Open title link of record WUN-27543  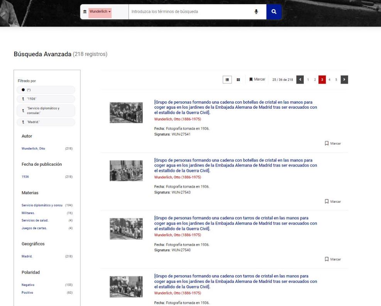point(235,165)
